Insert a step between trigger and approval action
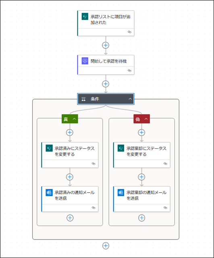 [106, 45]
